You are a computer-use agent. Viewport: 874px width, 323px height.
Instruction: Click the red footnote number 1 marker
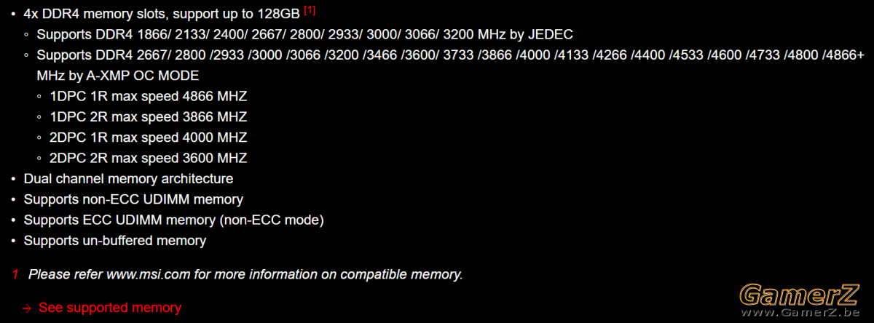coord(15,274)
